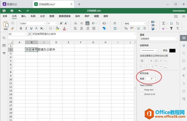Close the 文档说明.xlsx tab
The height and width of the screenshot is (121, 187).
71,4
